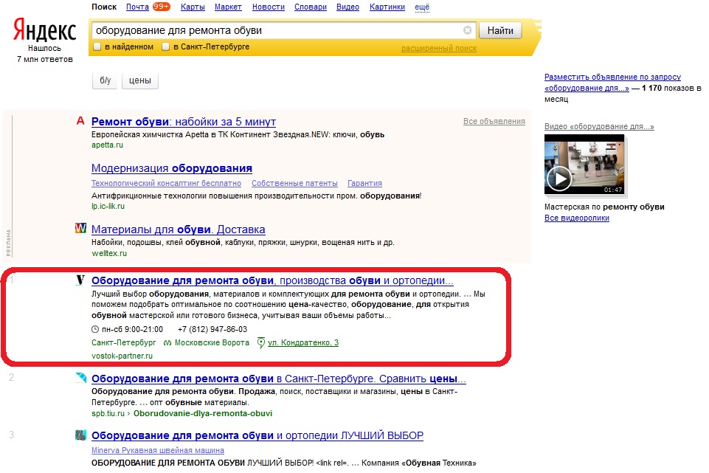The height and width of the screenshot is (473, 709).
Task: Enable the 'в Санкт-Петербурге' checkbox
Action: (x=165, y=46)
